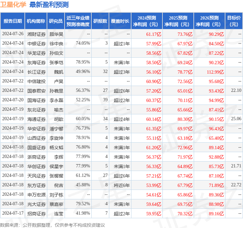The image size is (243, 228).
Task: Select the 山西证券 institution cell
Action: coord(37,138)
